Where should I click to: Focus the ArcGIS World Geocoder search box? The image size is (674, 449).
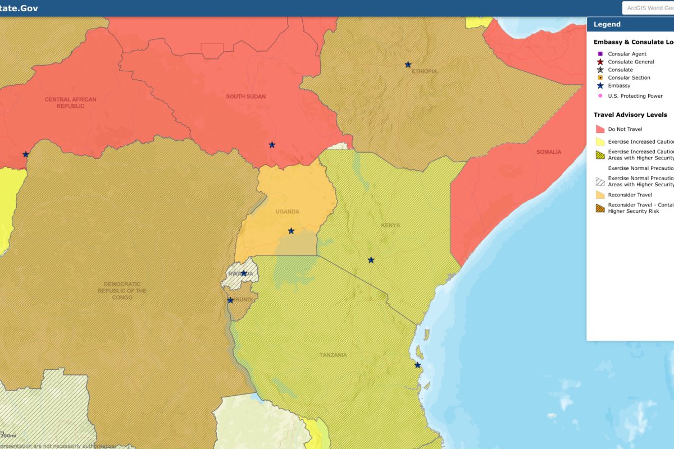tap(649, 8)
